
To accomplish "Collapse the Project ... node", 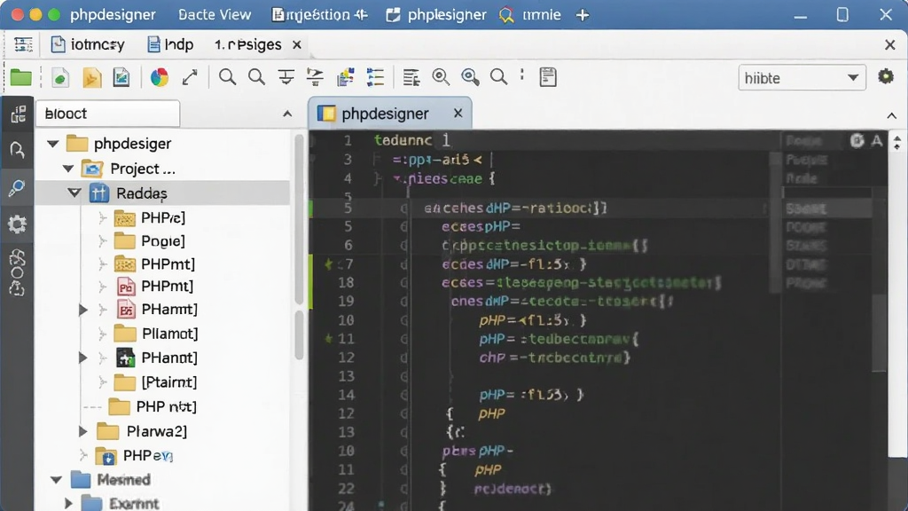I will point(68,169).
